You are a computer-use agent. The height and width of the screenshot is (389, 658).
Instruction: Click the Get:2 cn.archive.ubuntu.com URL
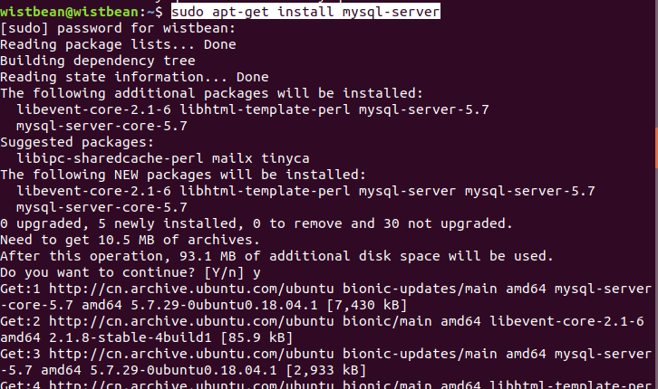pyautogui.click(x=191, y=321)
